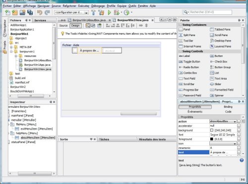Click the Événements button in properties
The image size is (248, 184).
(195, 112)
